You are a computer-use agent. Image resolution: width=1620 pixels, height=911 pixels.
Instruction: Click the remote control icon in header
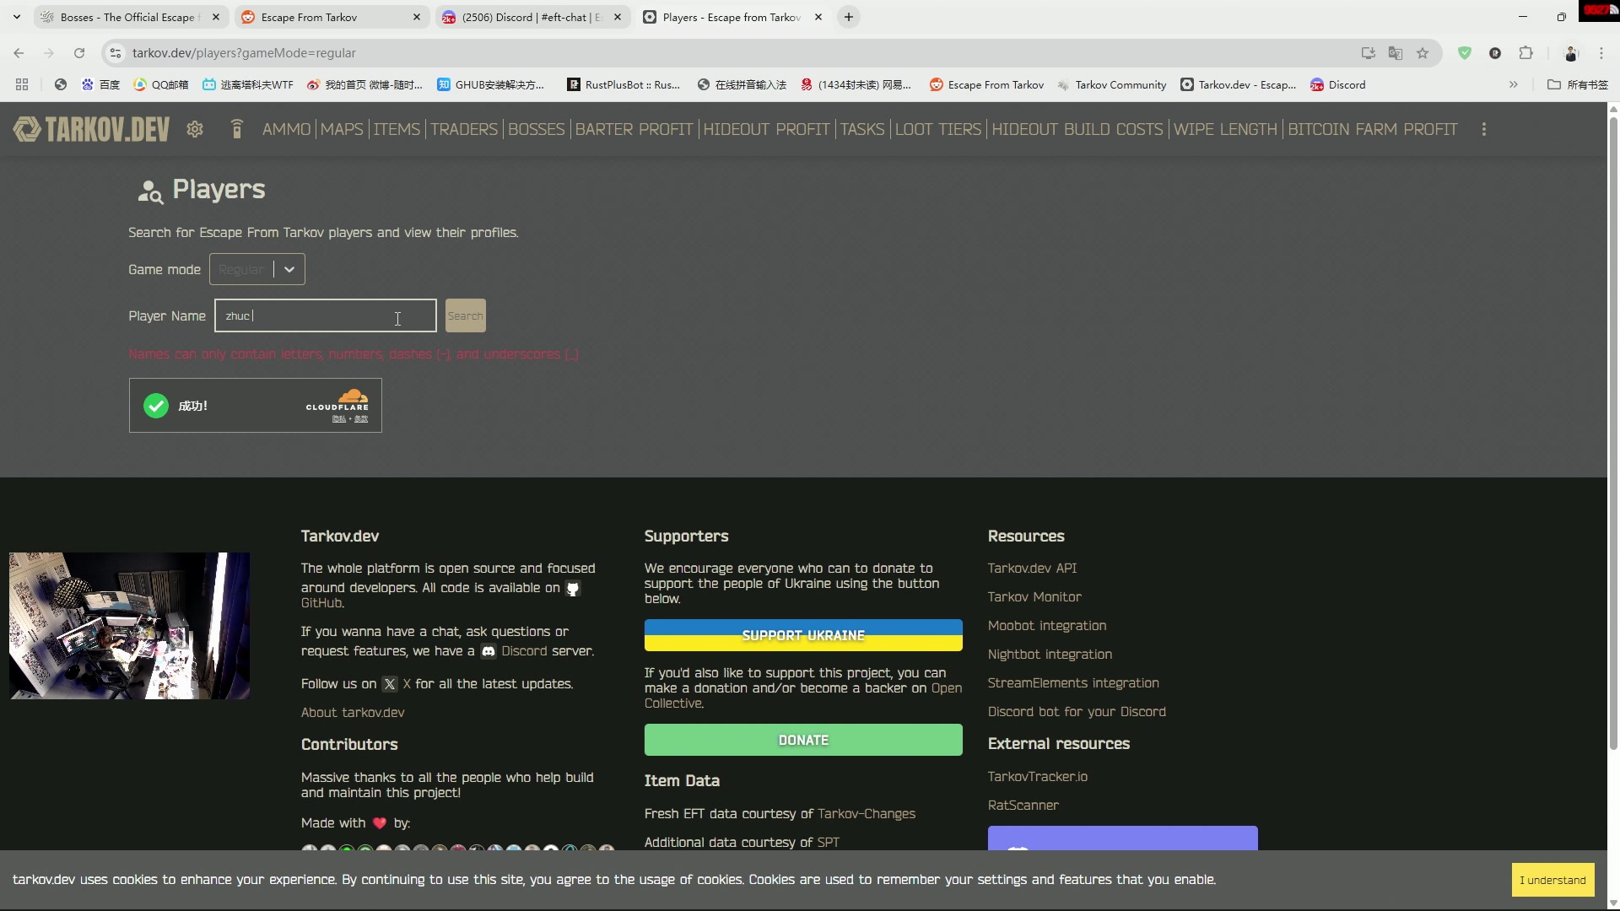point(237,129)
